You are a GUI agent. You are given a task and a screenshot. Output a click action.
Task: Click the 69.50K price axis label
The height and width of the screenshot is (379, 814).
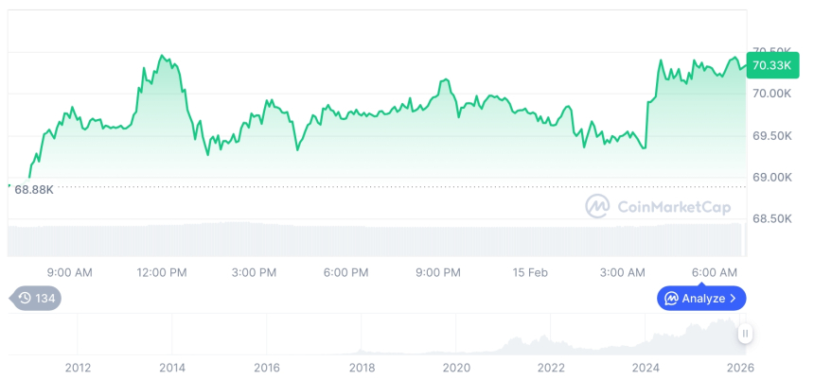[x=772, y=136]
